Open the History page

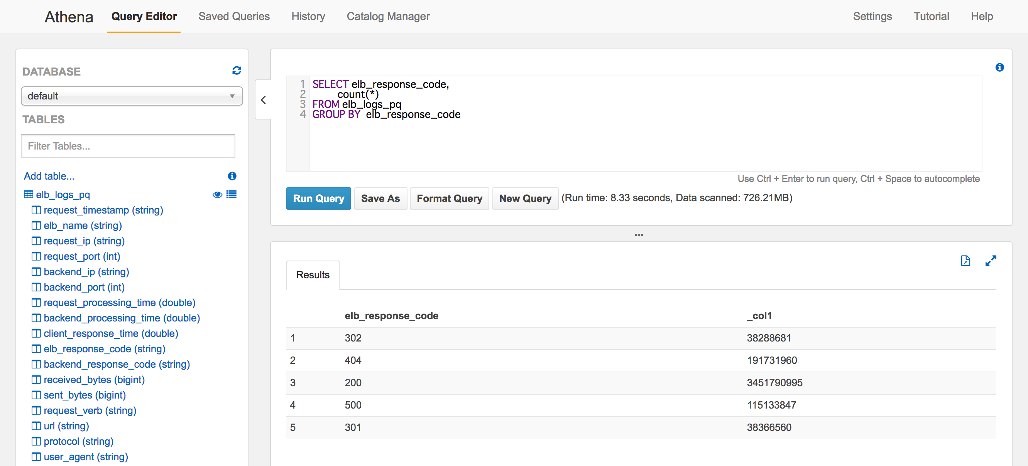[308, 16]
